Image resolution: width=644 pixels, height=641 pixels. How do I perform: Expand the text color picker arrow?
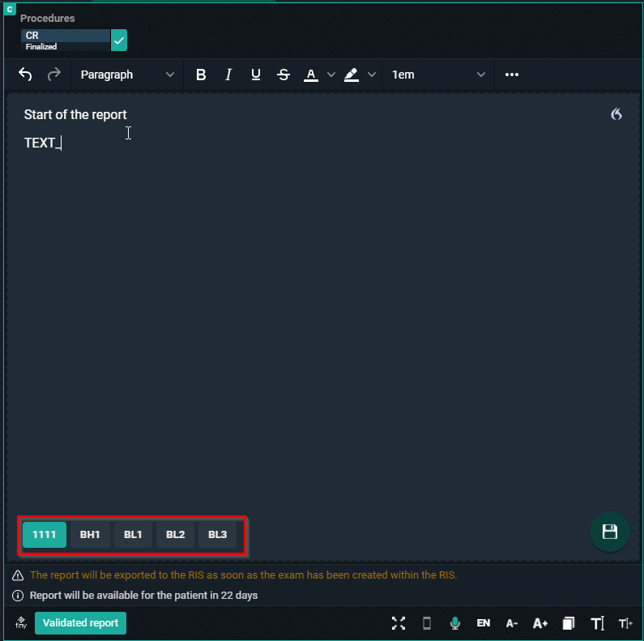[x=331, y=75]
